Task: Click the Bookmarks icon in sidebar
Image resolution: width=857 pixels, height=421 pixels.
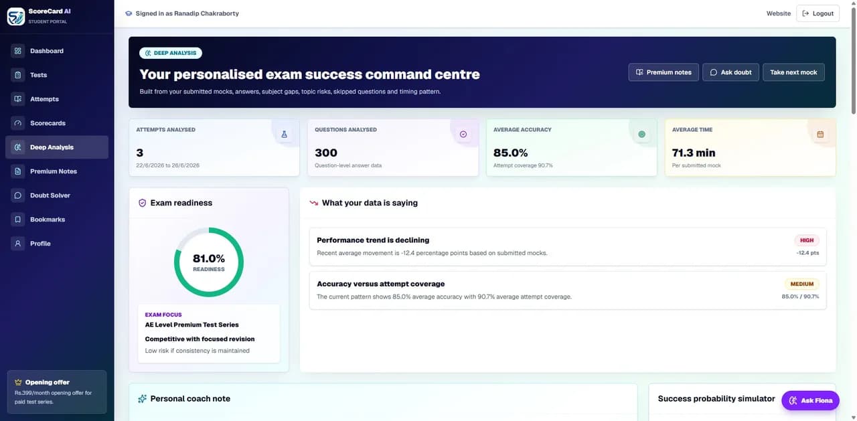Action: (18, 220)
